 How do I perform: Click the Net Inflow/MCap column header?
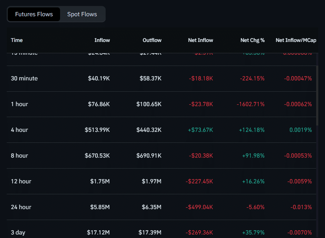[296, 40]
